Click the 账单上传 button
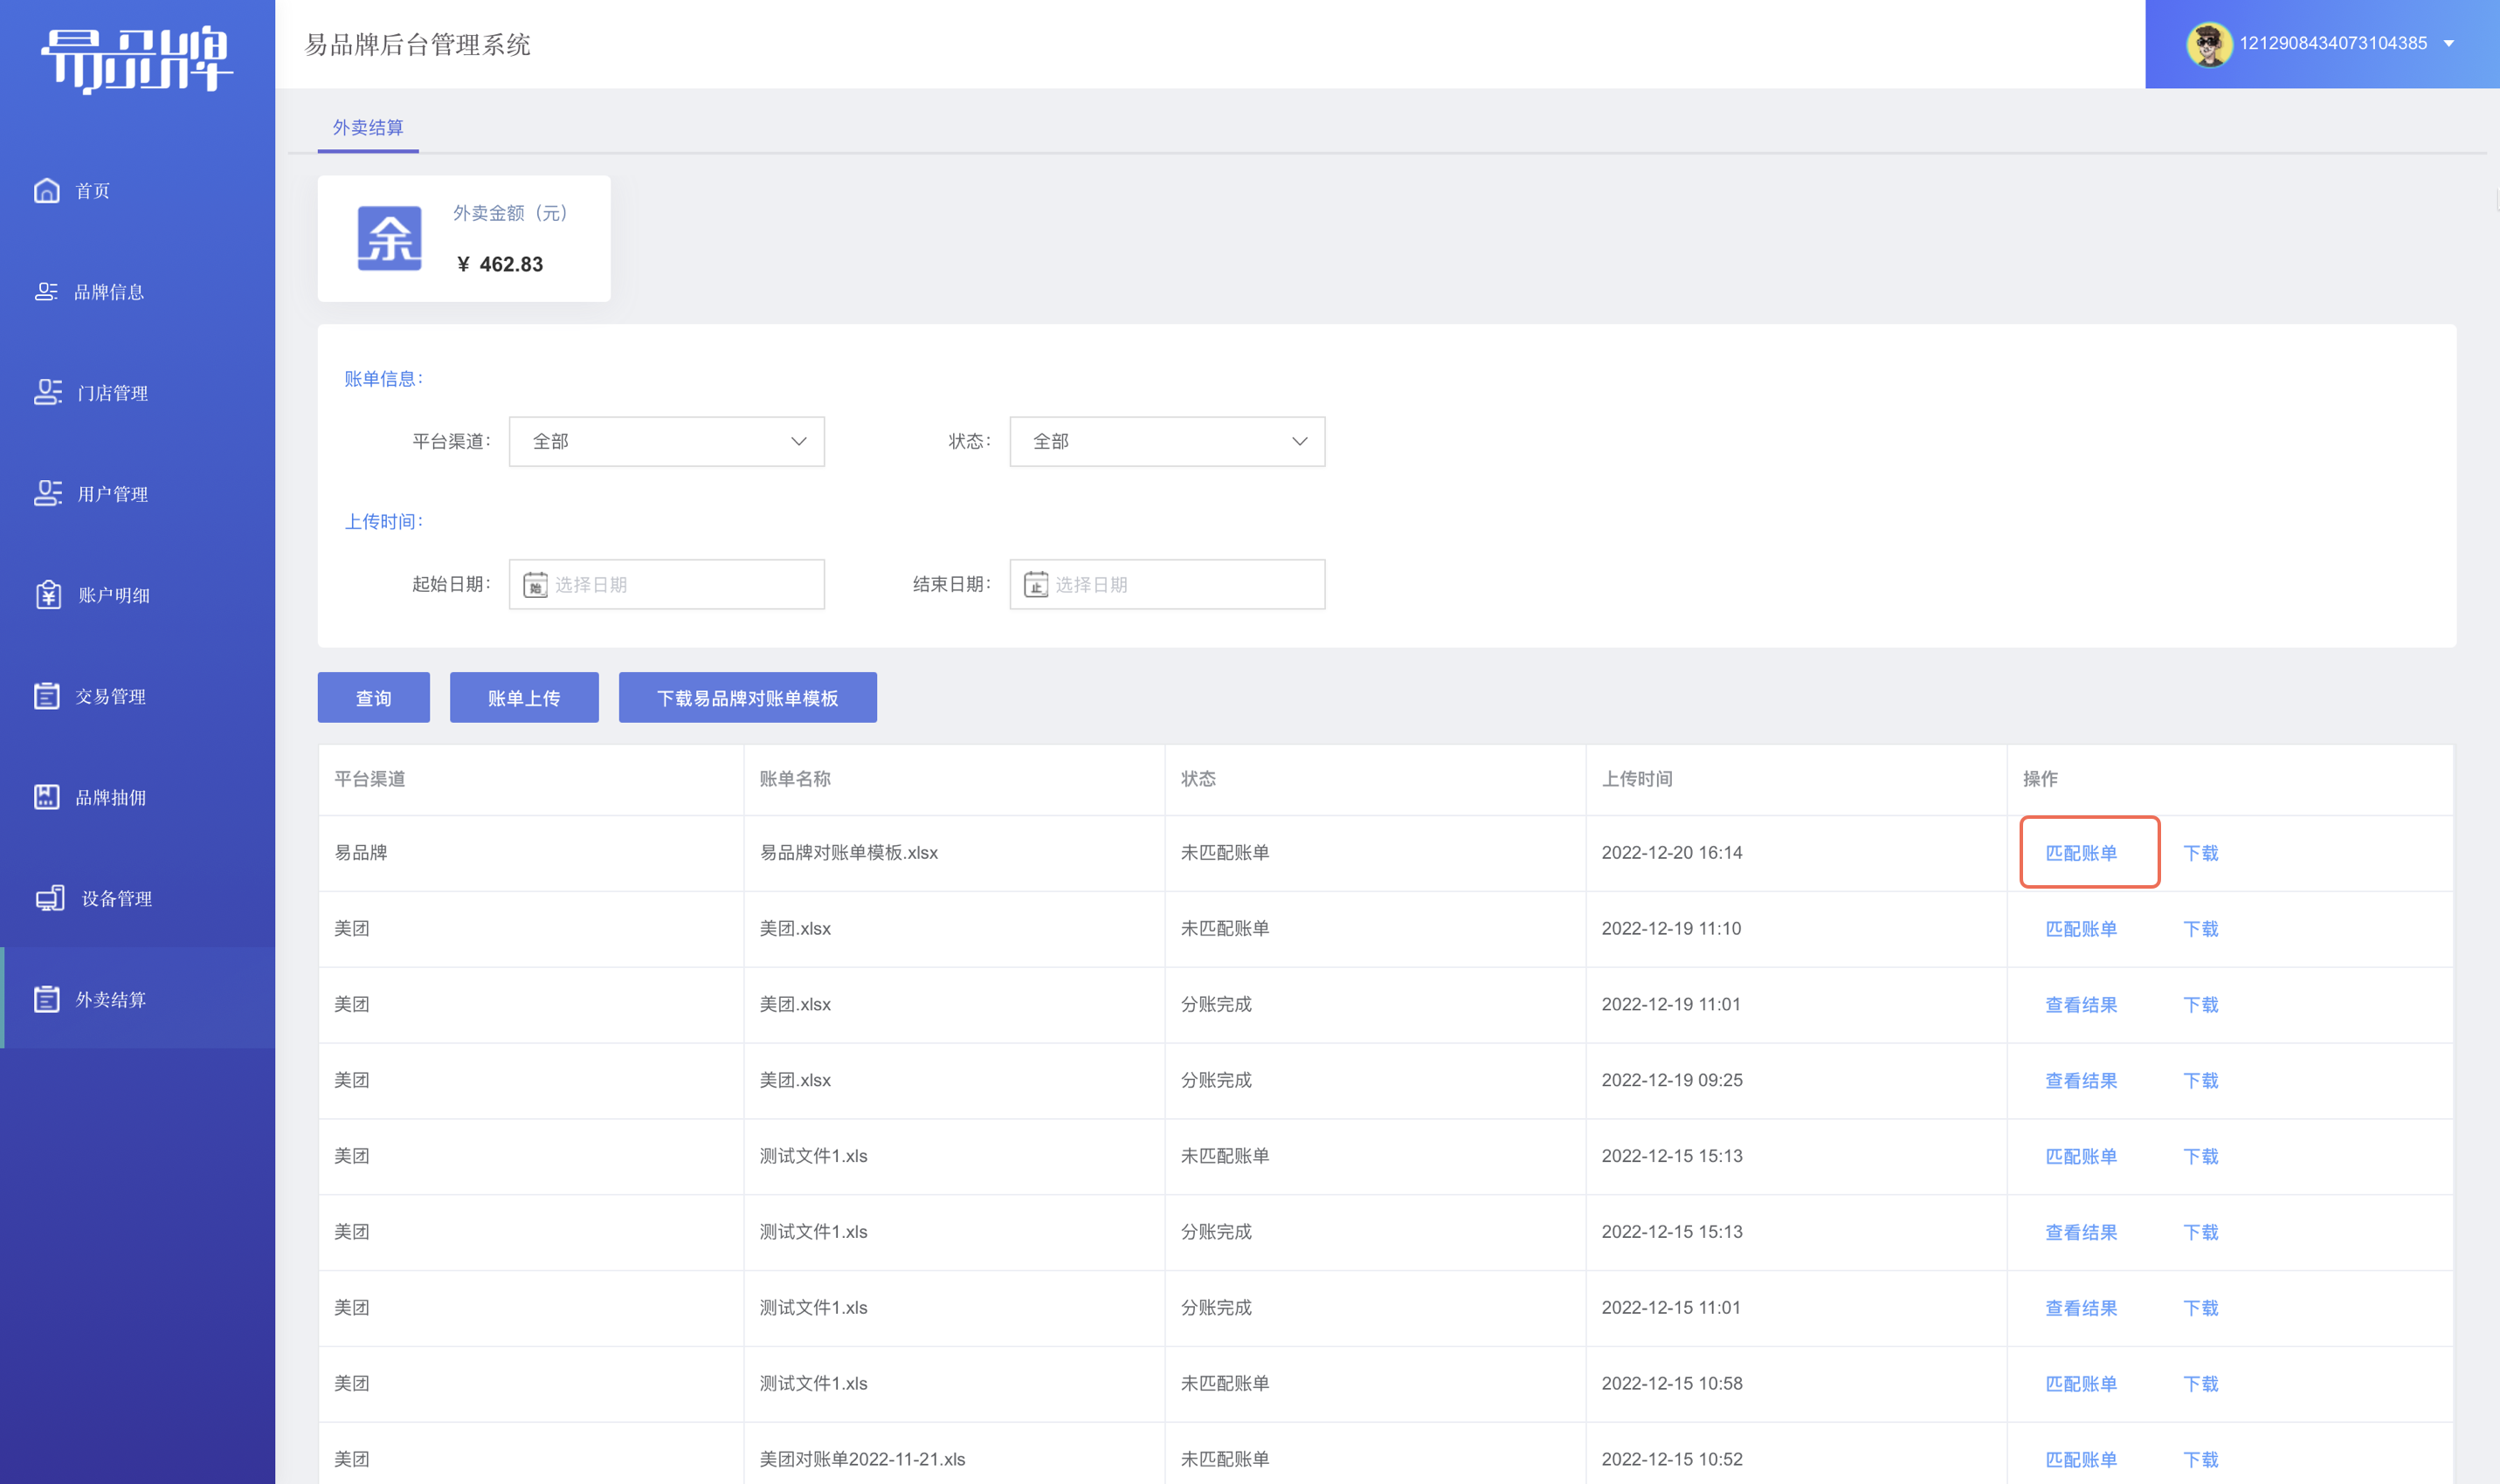The height and width of the screenshot is (1484, 2500). (x=523, y=697)
